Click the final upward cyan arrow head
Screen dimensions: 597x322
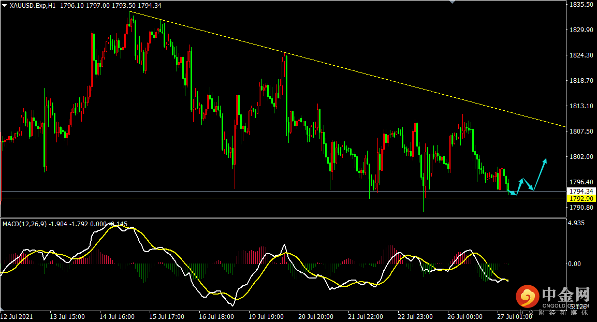click(545, 161)
